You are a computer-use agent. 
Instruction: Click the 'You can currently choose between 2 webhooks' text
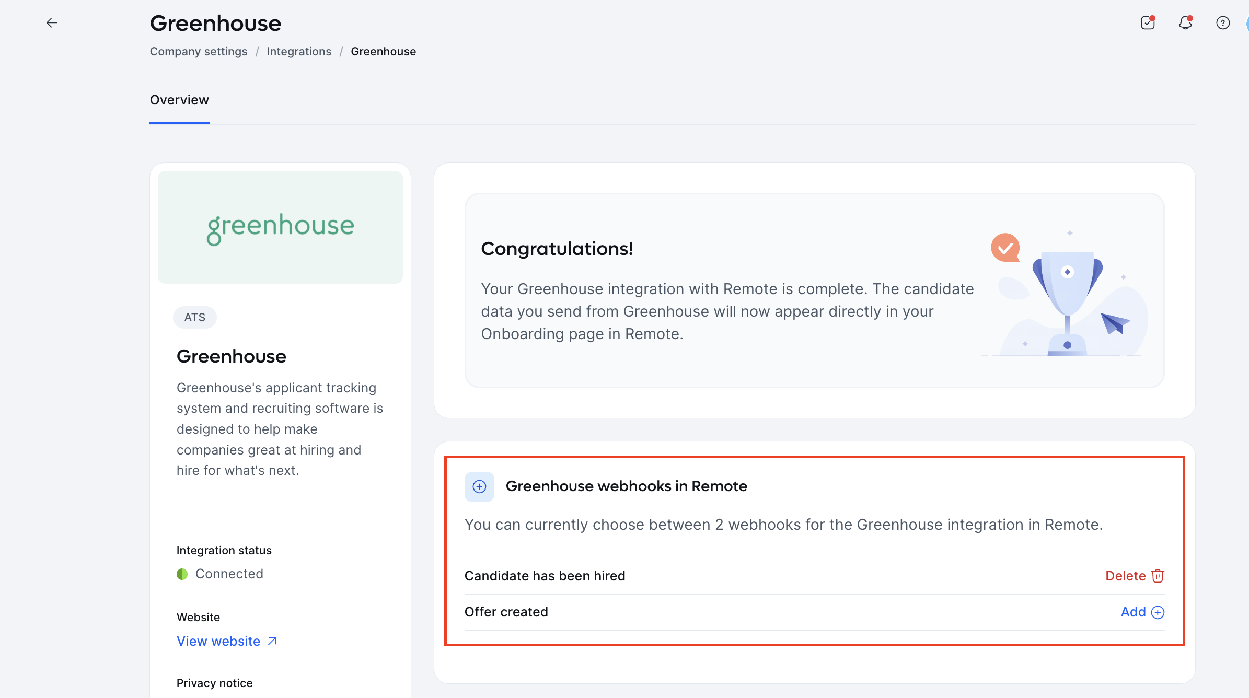783,525
